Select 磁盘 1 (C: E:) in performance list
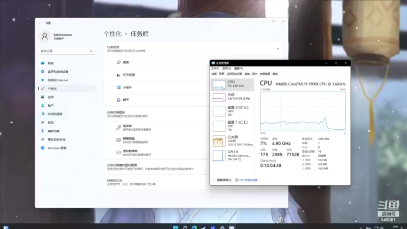 click(x=232, y=126)
